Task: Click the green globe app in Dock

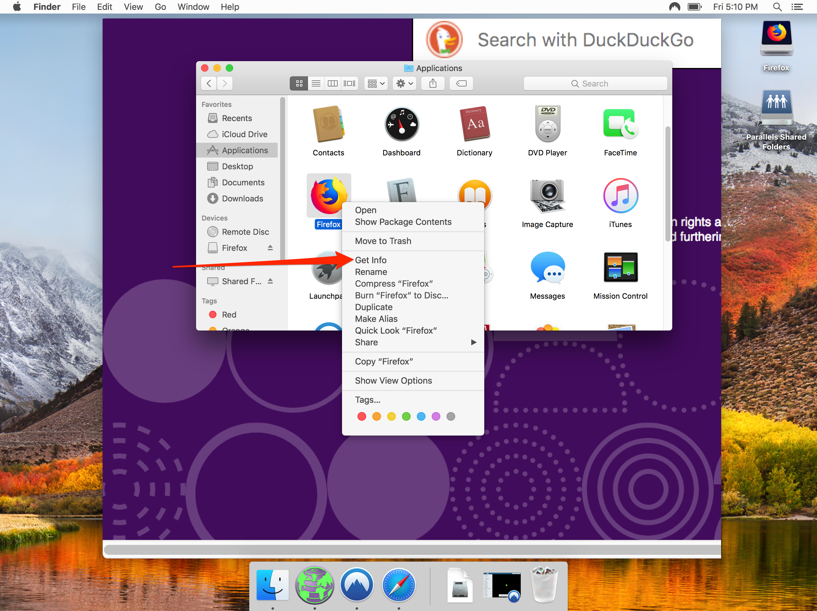Action: click(315, 585)
